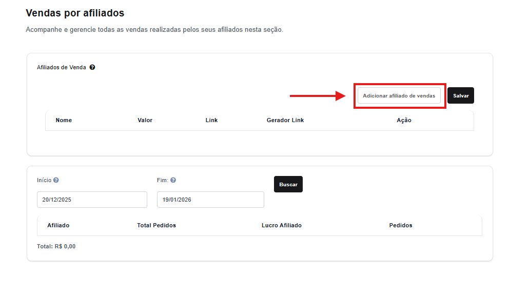Screen dimensions: 529x295
Task: Click the help icon beside Início label
Action: coord(56,180)
